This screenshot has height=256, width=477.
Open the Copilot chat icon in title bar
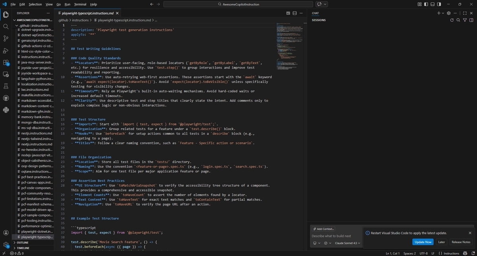319,4
